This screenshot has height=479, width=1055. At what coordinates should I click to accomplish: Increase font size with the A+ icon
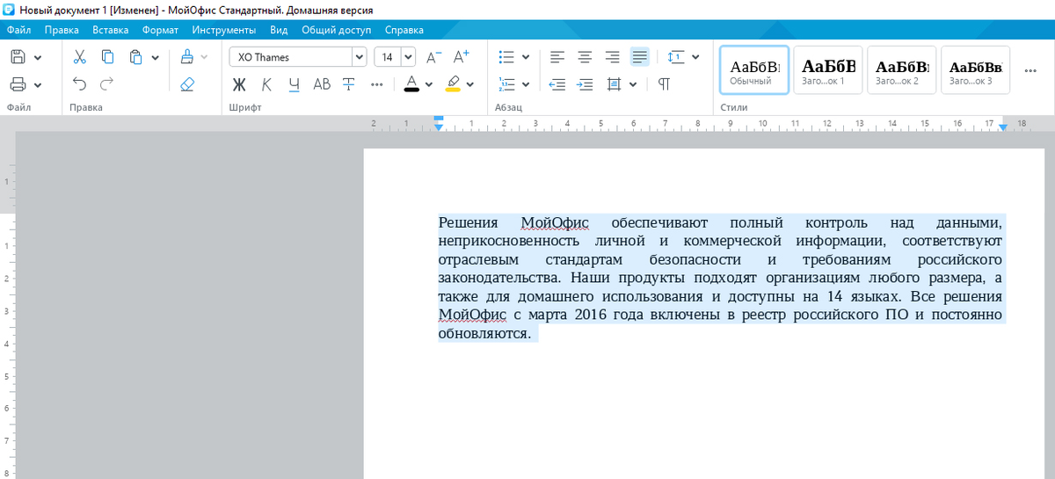point(462,57)
